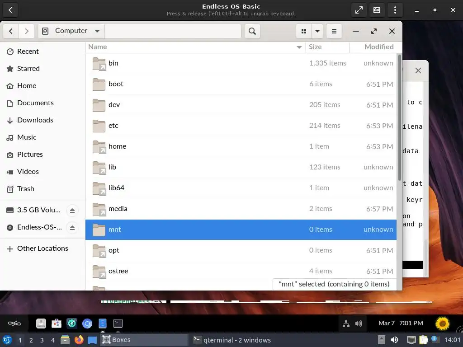Select 3.5 GB Volume in sidebar

pyautogui.click(x=33, y=210)
